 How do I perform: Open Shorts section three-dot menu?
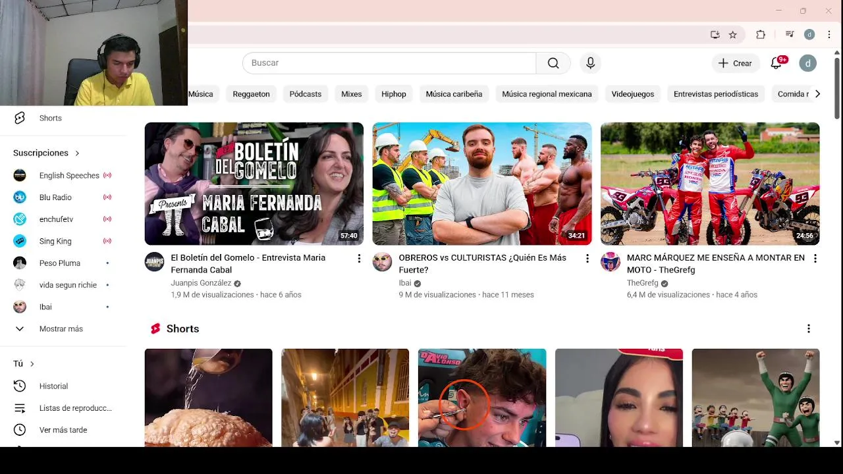tap(809, 329)
